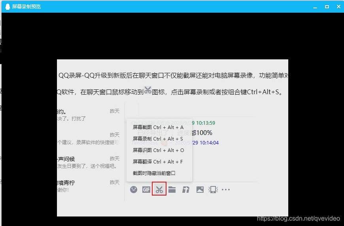344x226 pixels.
Task: Maximize the 屏幕录制预览 window
Action: coord(327,7)
